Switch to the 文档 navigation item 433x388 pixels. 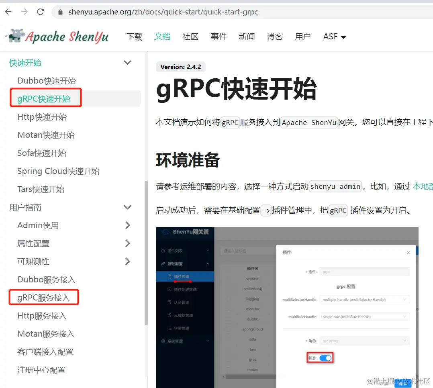tap(162, 36)
